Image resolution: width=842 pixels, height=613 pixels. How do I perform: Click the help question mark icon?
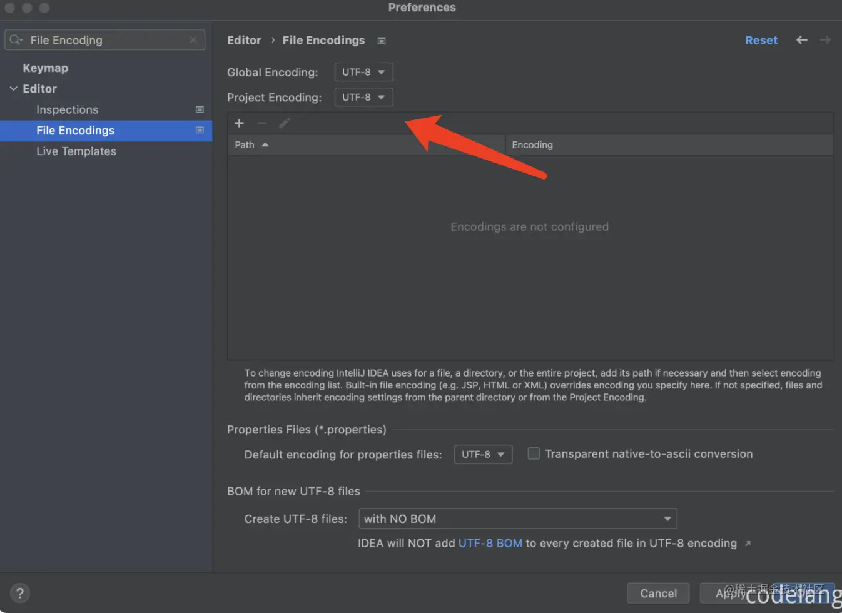click(20, 593)
